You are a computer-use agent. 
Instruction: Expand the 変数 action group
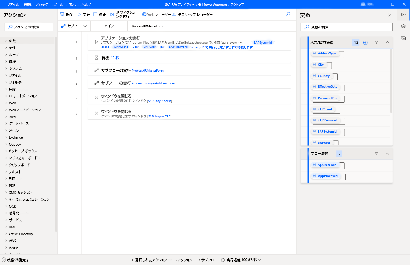pos(6,41)
